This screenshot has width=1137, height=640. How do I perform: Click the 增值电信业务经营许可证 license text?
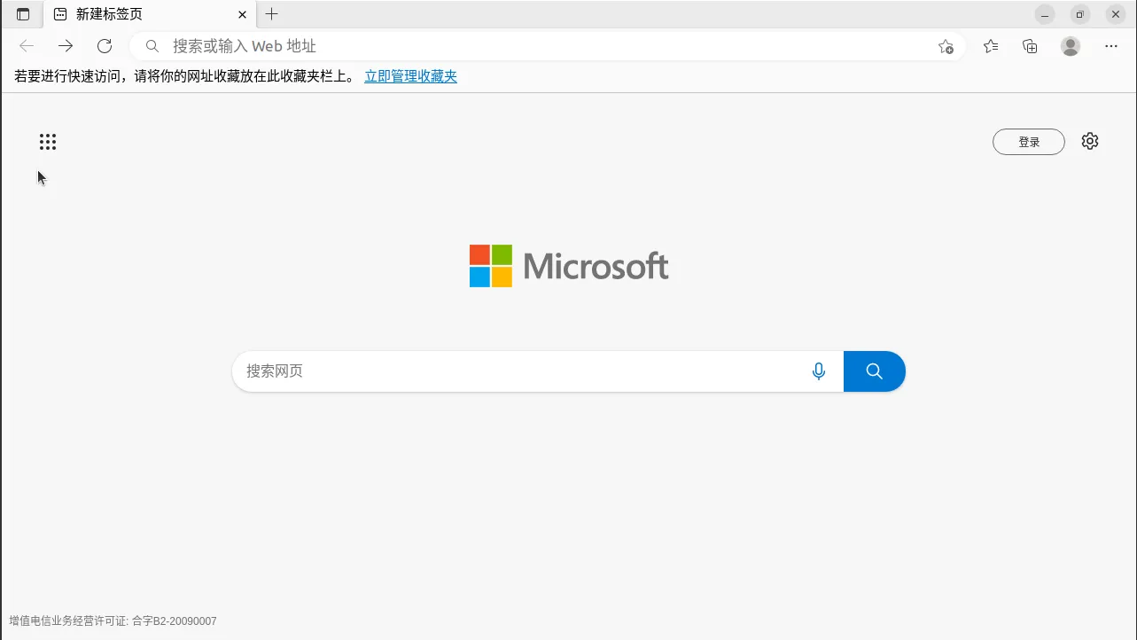pyautogui.click(x=113, y=621)
